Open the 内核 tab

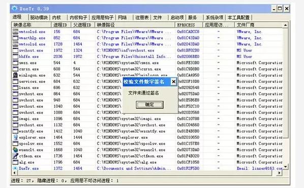[56, 17]
